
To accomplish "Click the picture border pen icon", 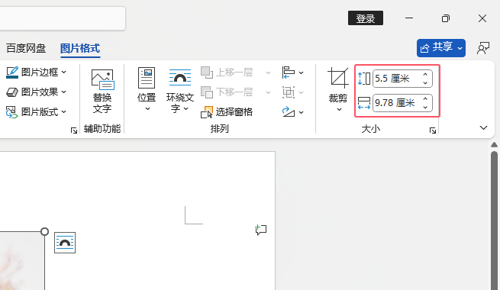I will tap(12, 72).
